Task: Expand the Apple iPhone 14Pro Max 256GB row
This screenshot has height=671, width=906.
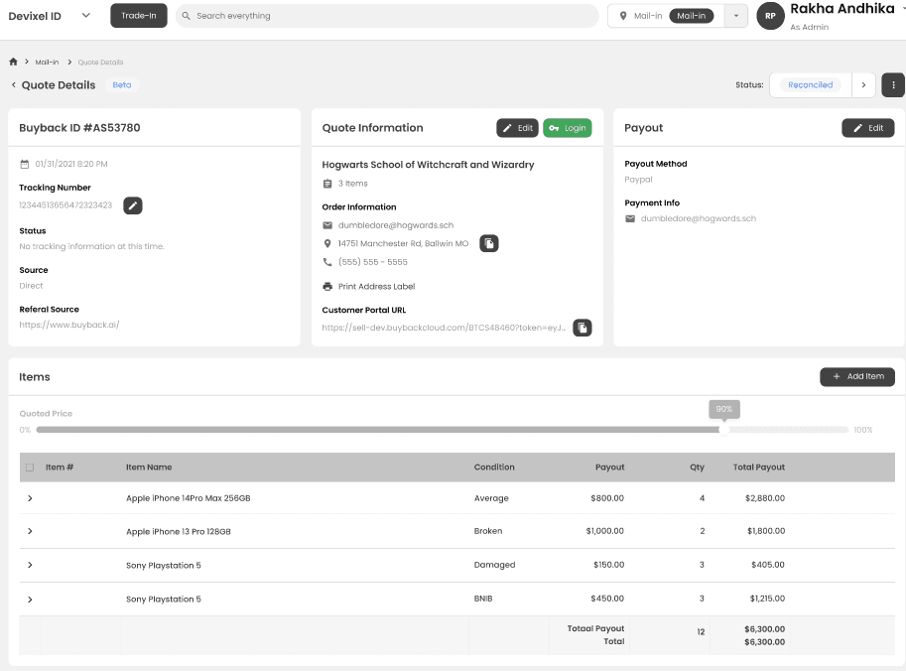Action: [x=30, y=498]
